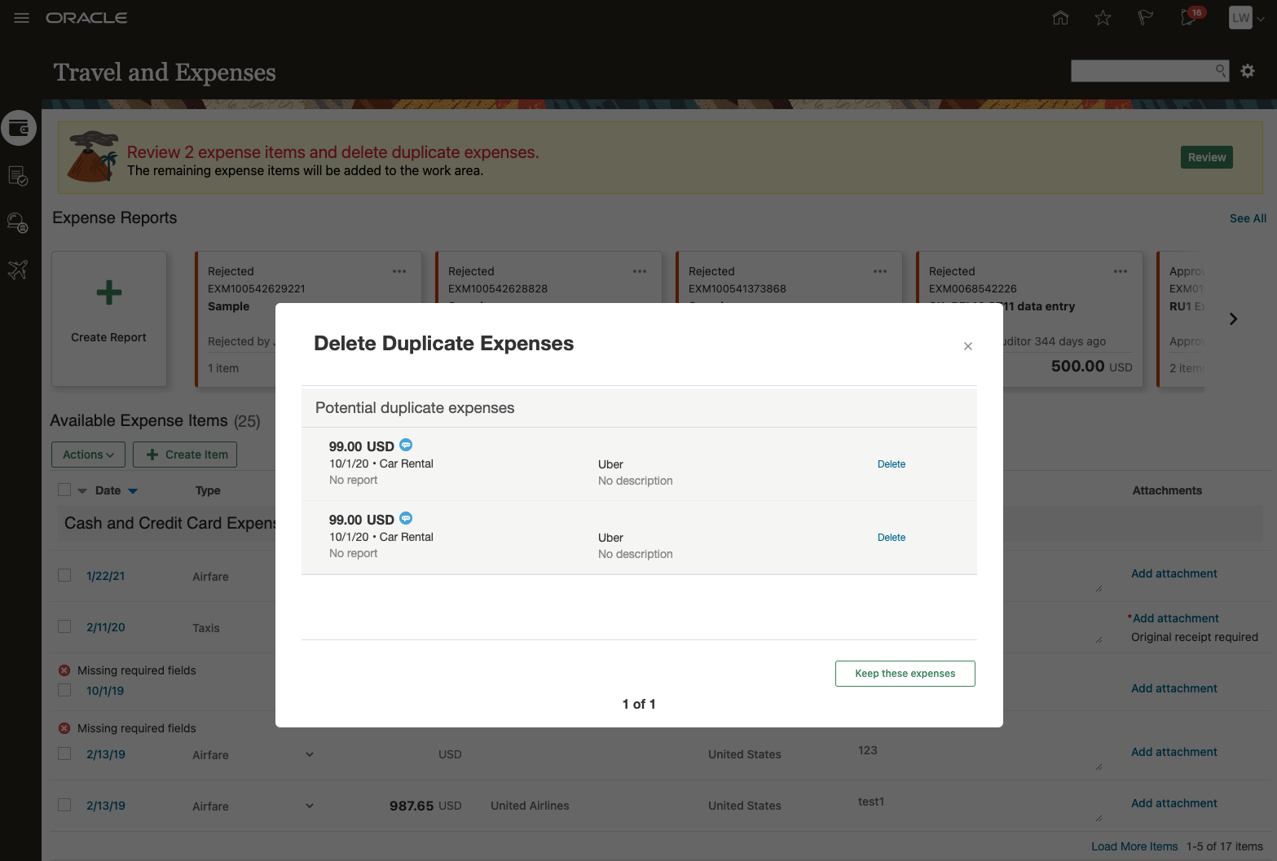This screenshot has height=861, width=1277.
Task: Click Keep these expenses button
Action: click(905, 674)
